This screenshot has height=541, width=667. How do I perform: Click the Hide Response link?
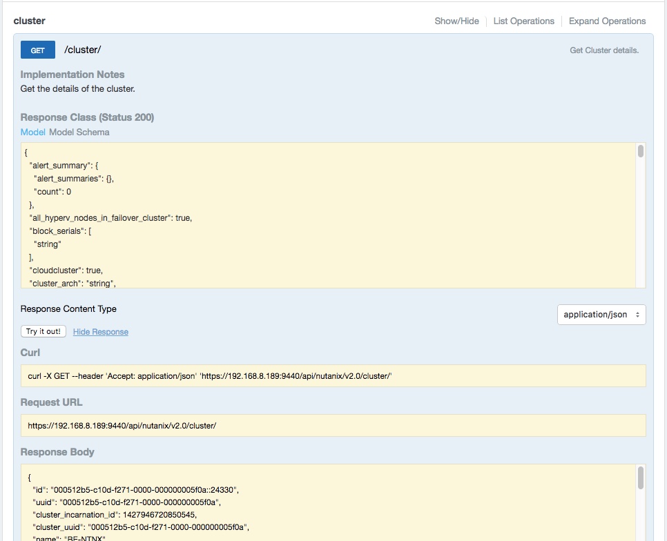[x=100, y=331]
